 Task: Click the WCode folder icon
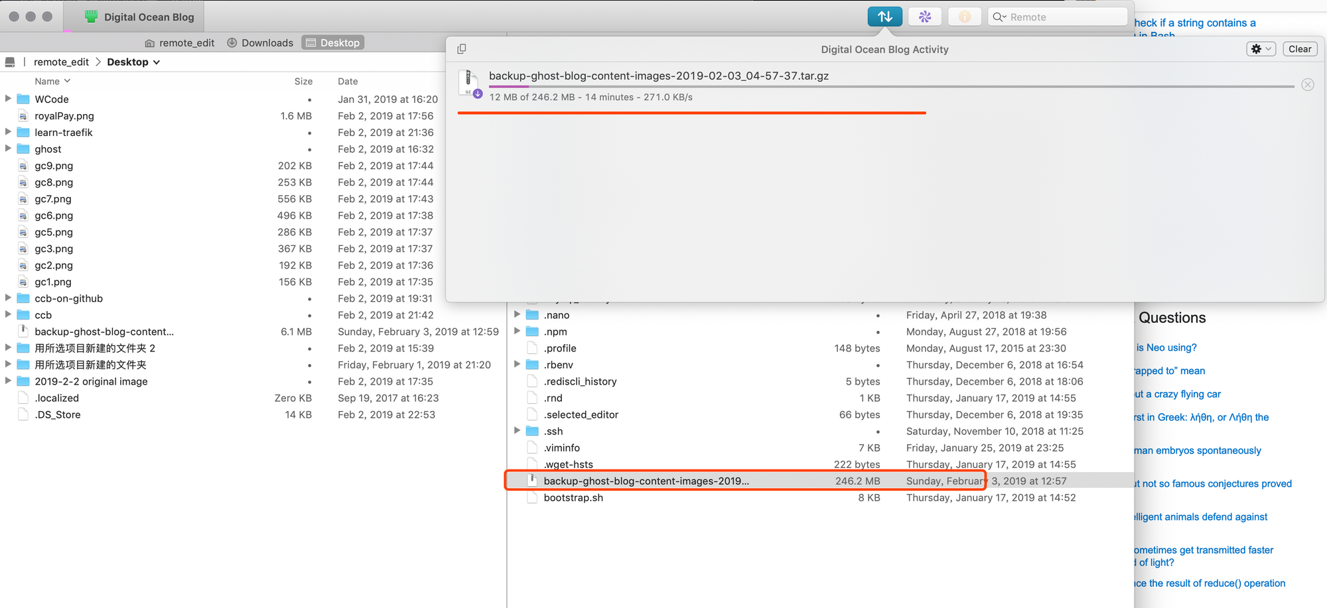23,99
